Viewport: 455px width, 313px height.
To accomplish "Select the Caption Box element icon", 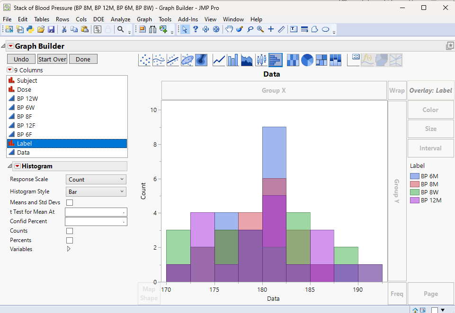I will pyautogui.click(x=353, y=60).
